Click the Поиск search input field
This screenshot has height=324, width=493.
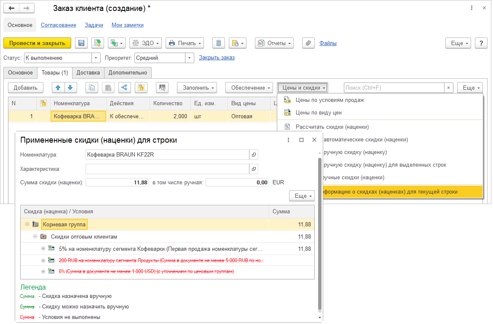pos(394,88)
